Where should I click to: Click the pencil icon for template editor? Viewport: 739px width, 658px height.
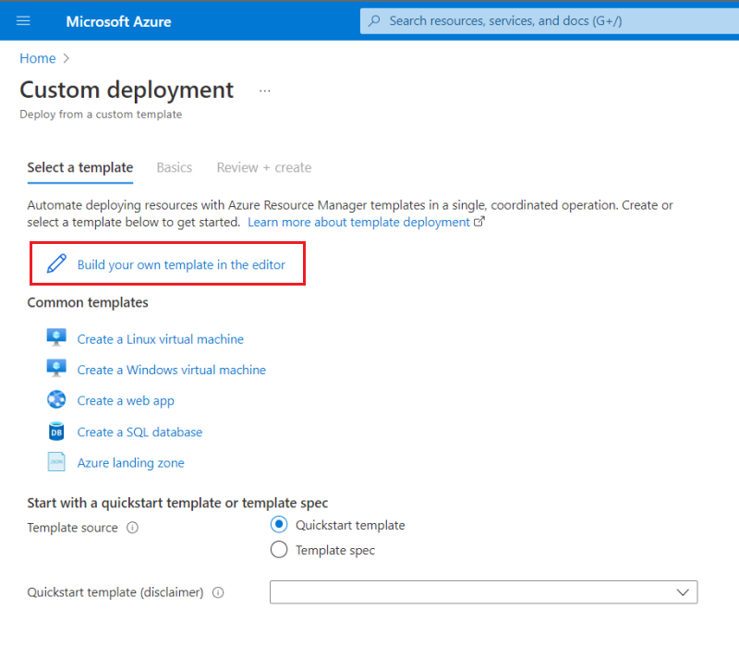[x=56, y=263]
